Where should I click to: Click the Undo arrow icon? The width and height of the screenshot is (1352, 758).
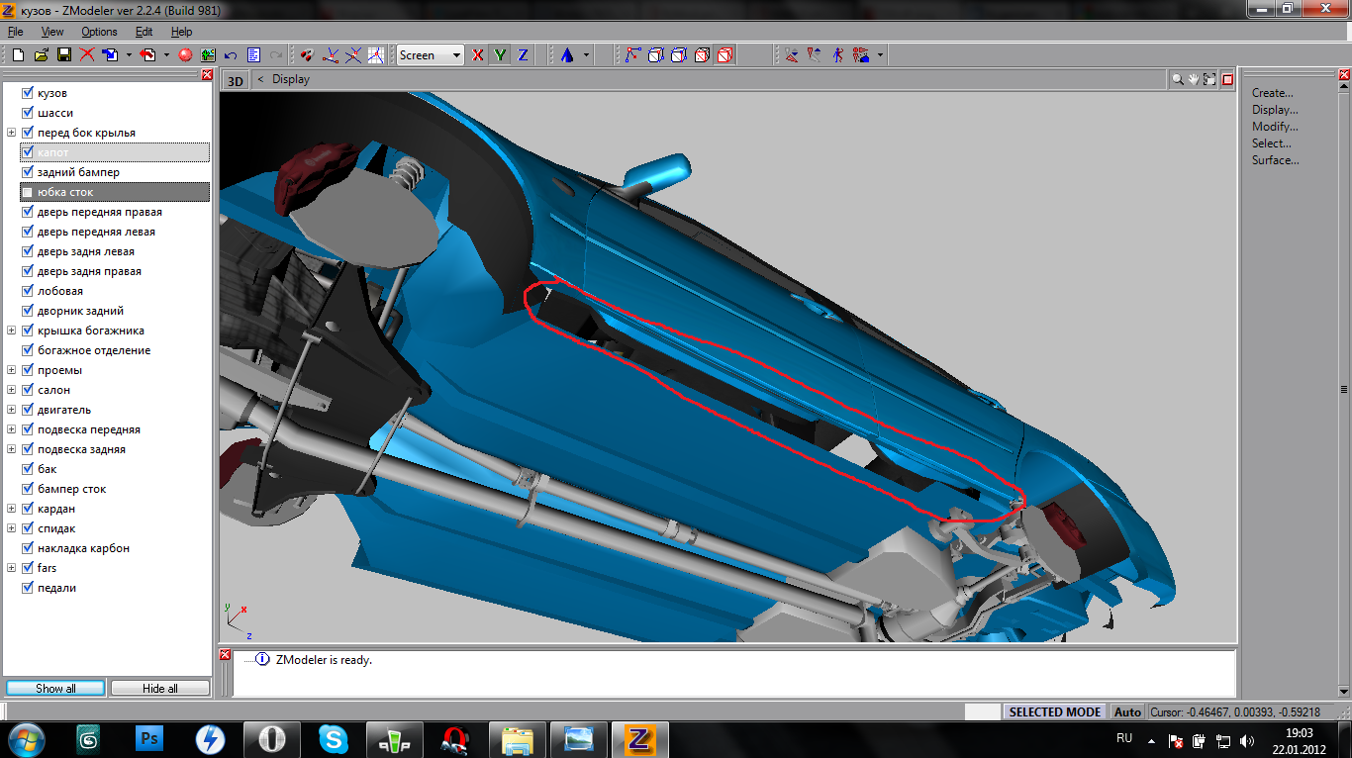click(x=231, y=55)
